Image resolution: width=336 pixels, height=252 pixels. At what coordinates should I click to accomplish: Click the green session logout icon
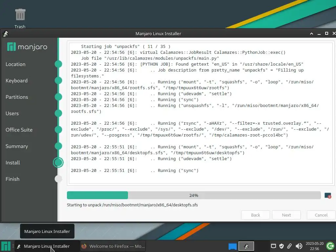(x=330, y=246)
